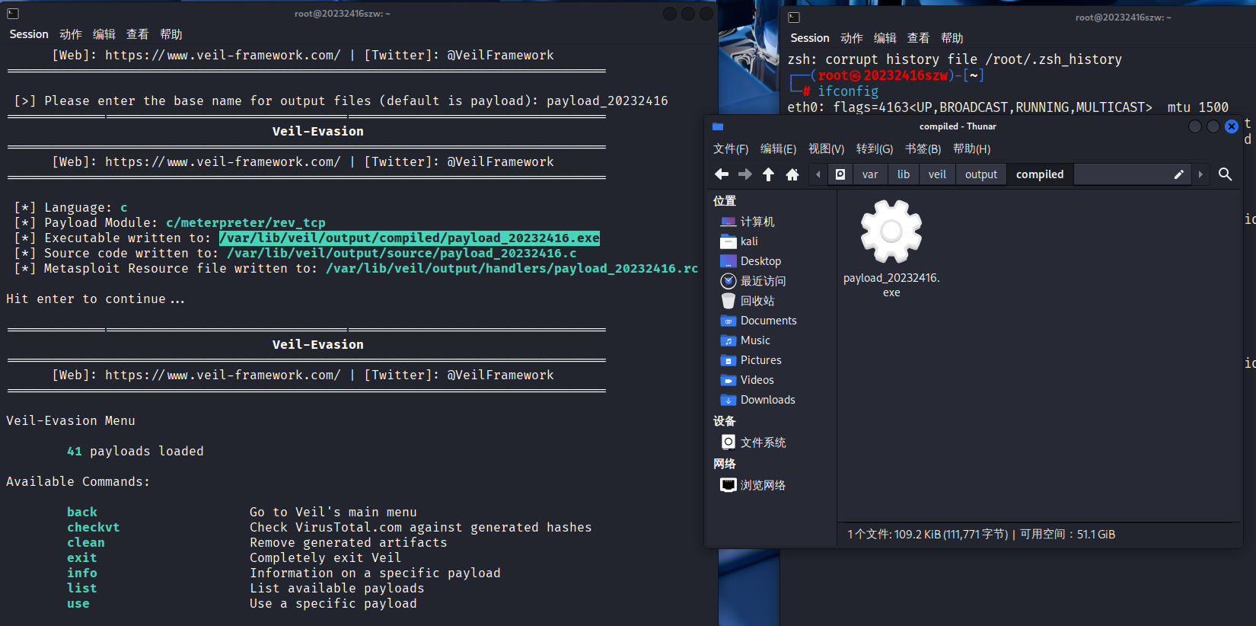Open Thunar 编辑(E) menu
The image size is (1256, 626).
(778, 149)
